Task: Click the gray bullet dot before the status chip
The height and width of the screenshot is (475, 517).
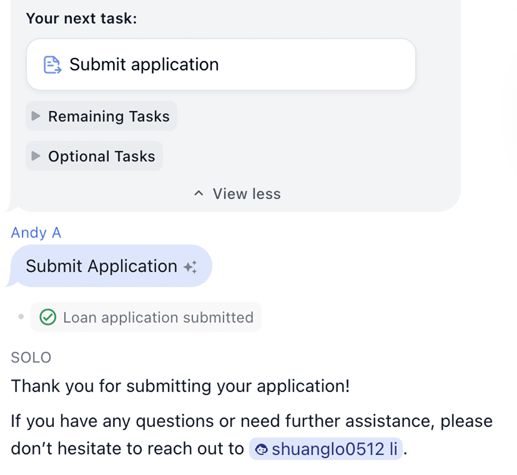Action: (x=21, y=317)
